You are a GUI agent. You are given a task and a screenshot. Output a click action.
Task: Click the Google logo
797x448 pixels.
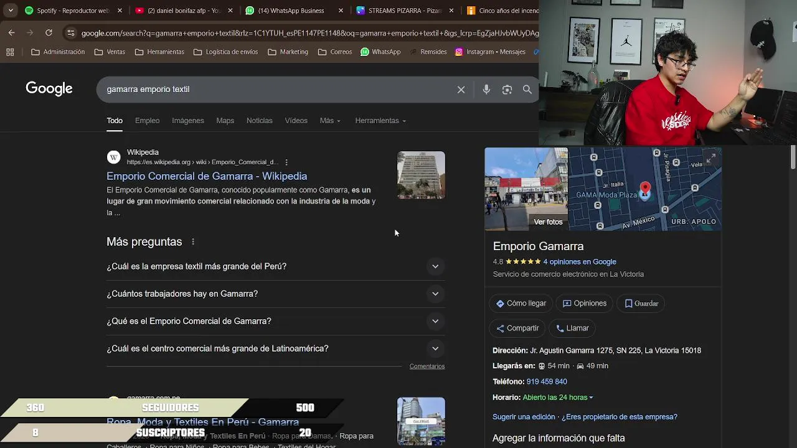[x=49, y=89]
